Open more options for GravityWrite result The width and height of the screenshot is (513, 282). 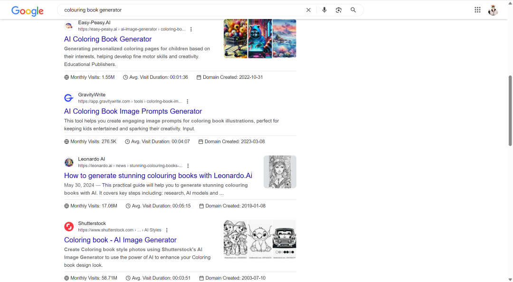pyautogui.click(x=188, y=102)
